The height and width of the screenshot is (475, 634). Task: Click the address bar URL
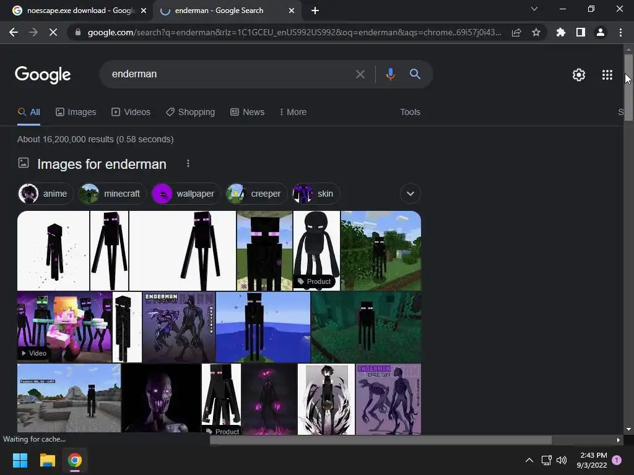pyautogui.click(x=294, y=32)
